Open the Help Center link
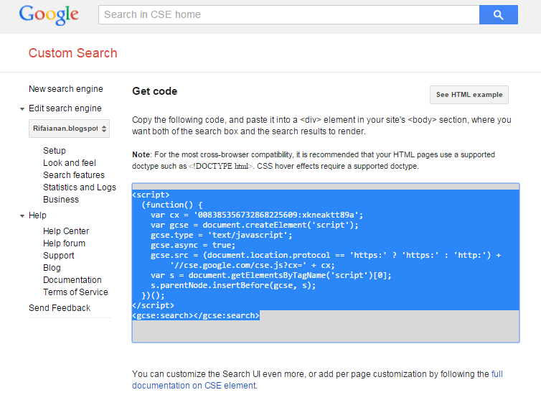The height and width of the screenshot is (395, 541). pos(66,231)
